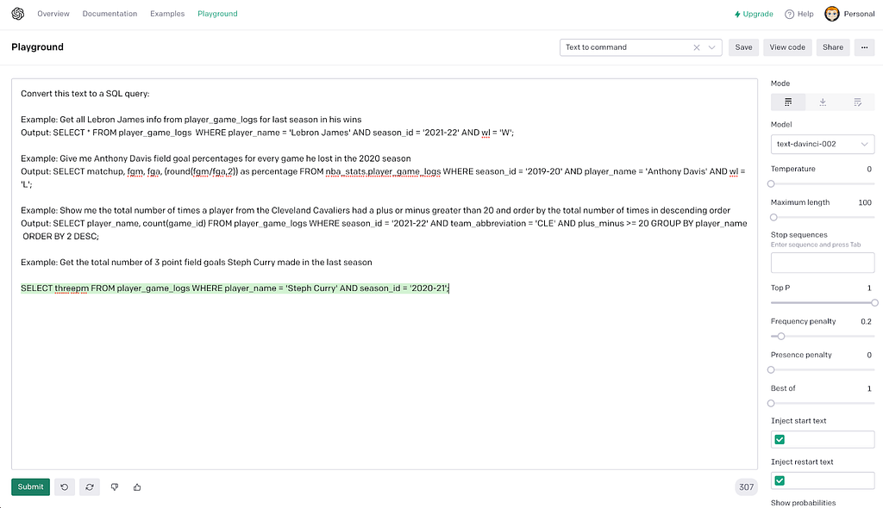Adjust the Best of slider handle
Viewport: 883px width, 508px height.
tap(771, 403)
